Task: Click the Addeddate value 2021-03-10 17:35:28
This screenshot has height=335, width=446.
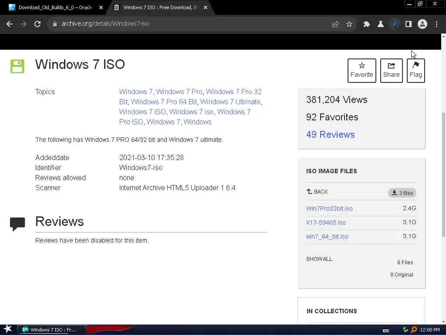Action: click(151, 157)
